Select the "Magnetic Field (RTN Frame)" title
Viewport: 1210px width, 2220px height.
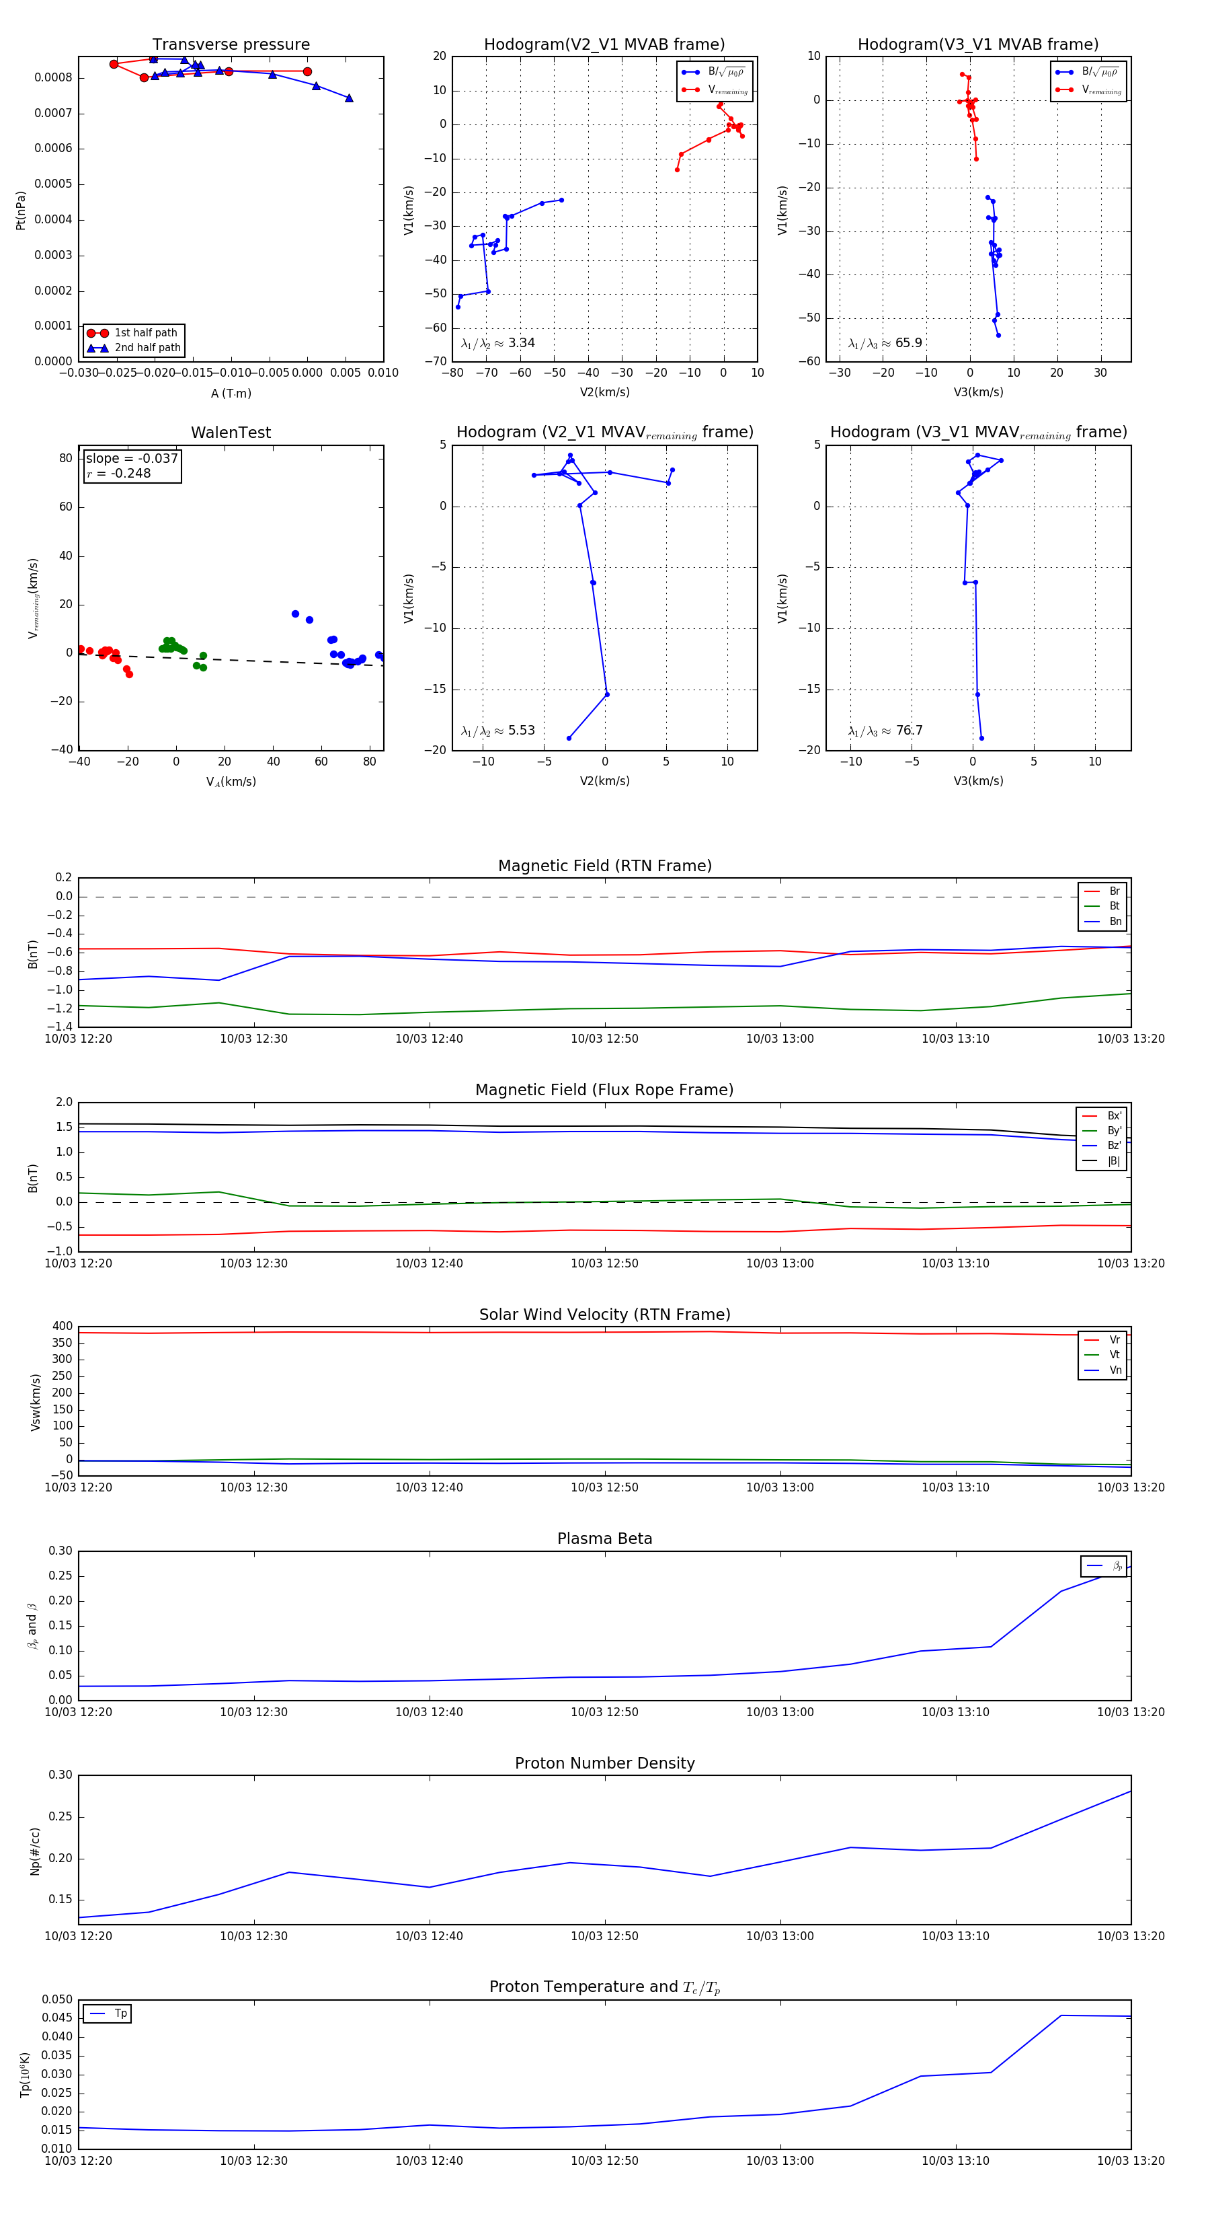click(x=604, y=866)
